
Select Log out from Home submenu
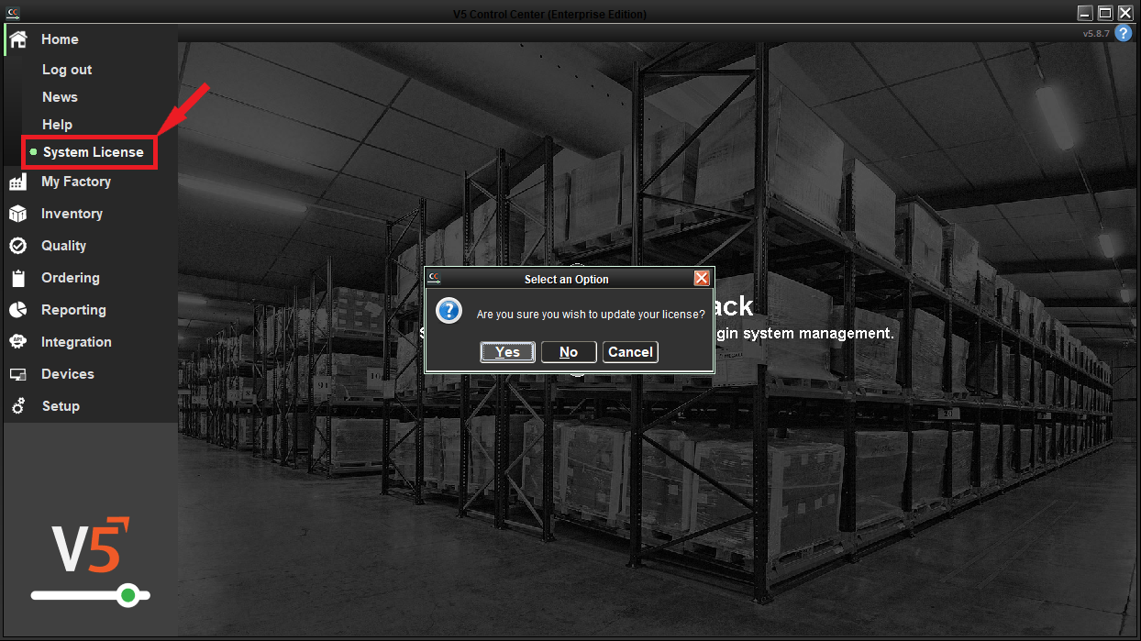click(x=67, y=70)
